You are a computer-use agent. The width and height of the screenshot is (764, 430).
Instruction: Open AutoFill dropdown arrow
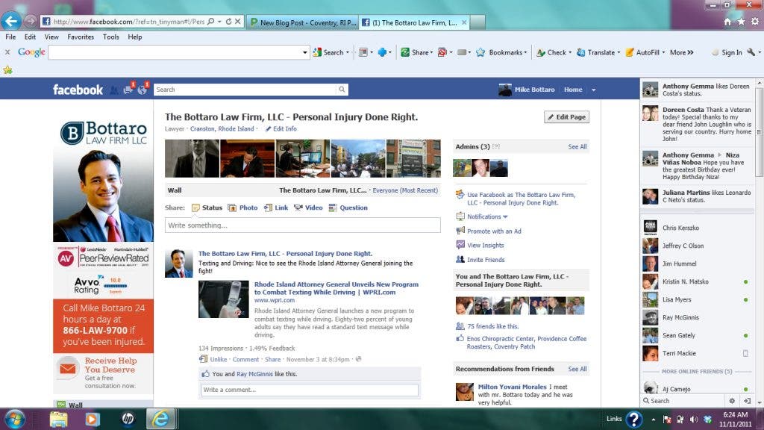663,53
